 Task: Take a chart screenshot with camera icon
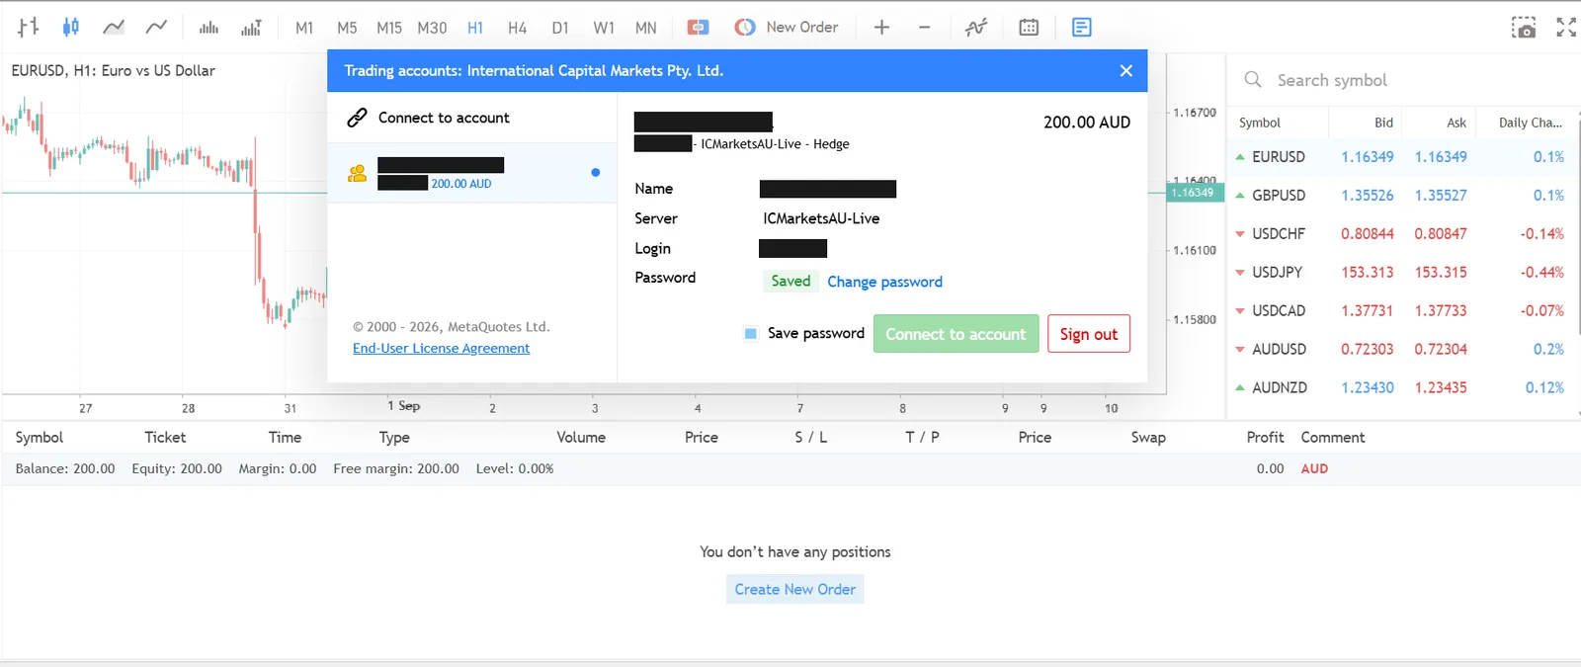tap(1524, 28)
